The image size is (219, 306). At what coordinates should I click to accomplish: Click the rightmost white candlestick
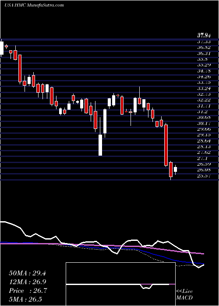(175, 170)
